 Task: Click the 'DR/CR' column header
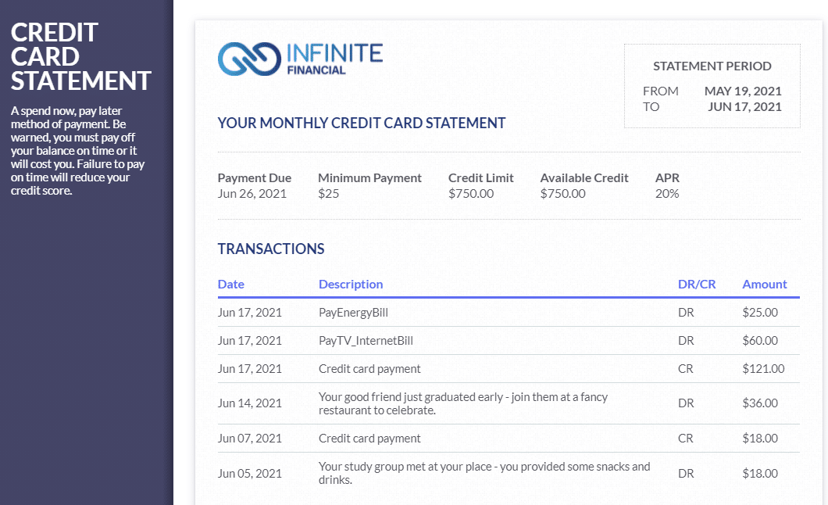[x=697, y=285]
